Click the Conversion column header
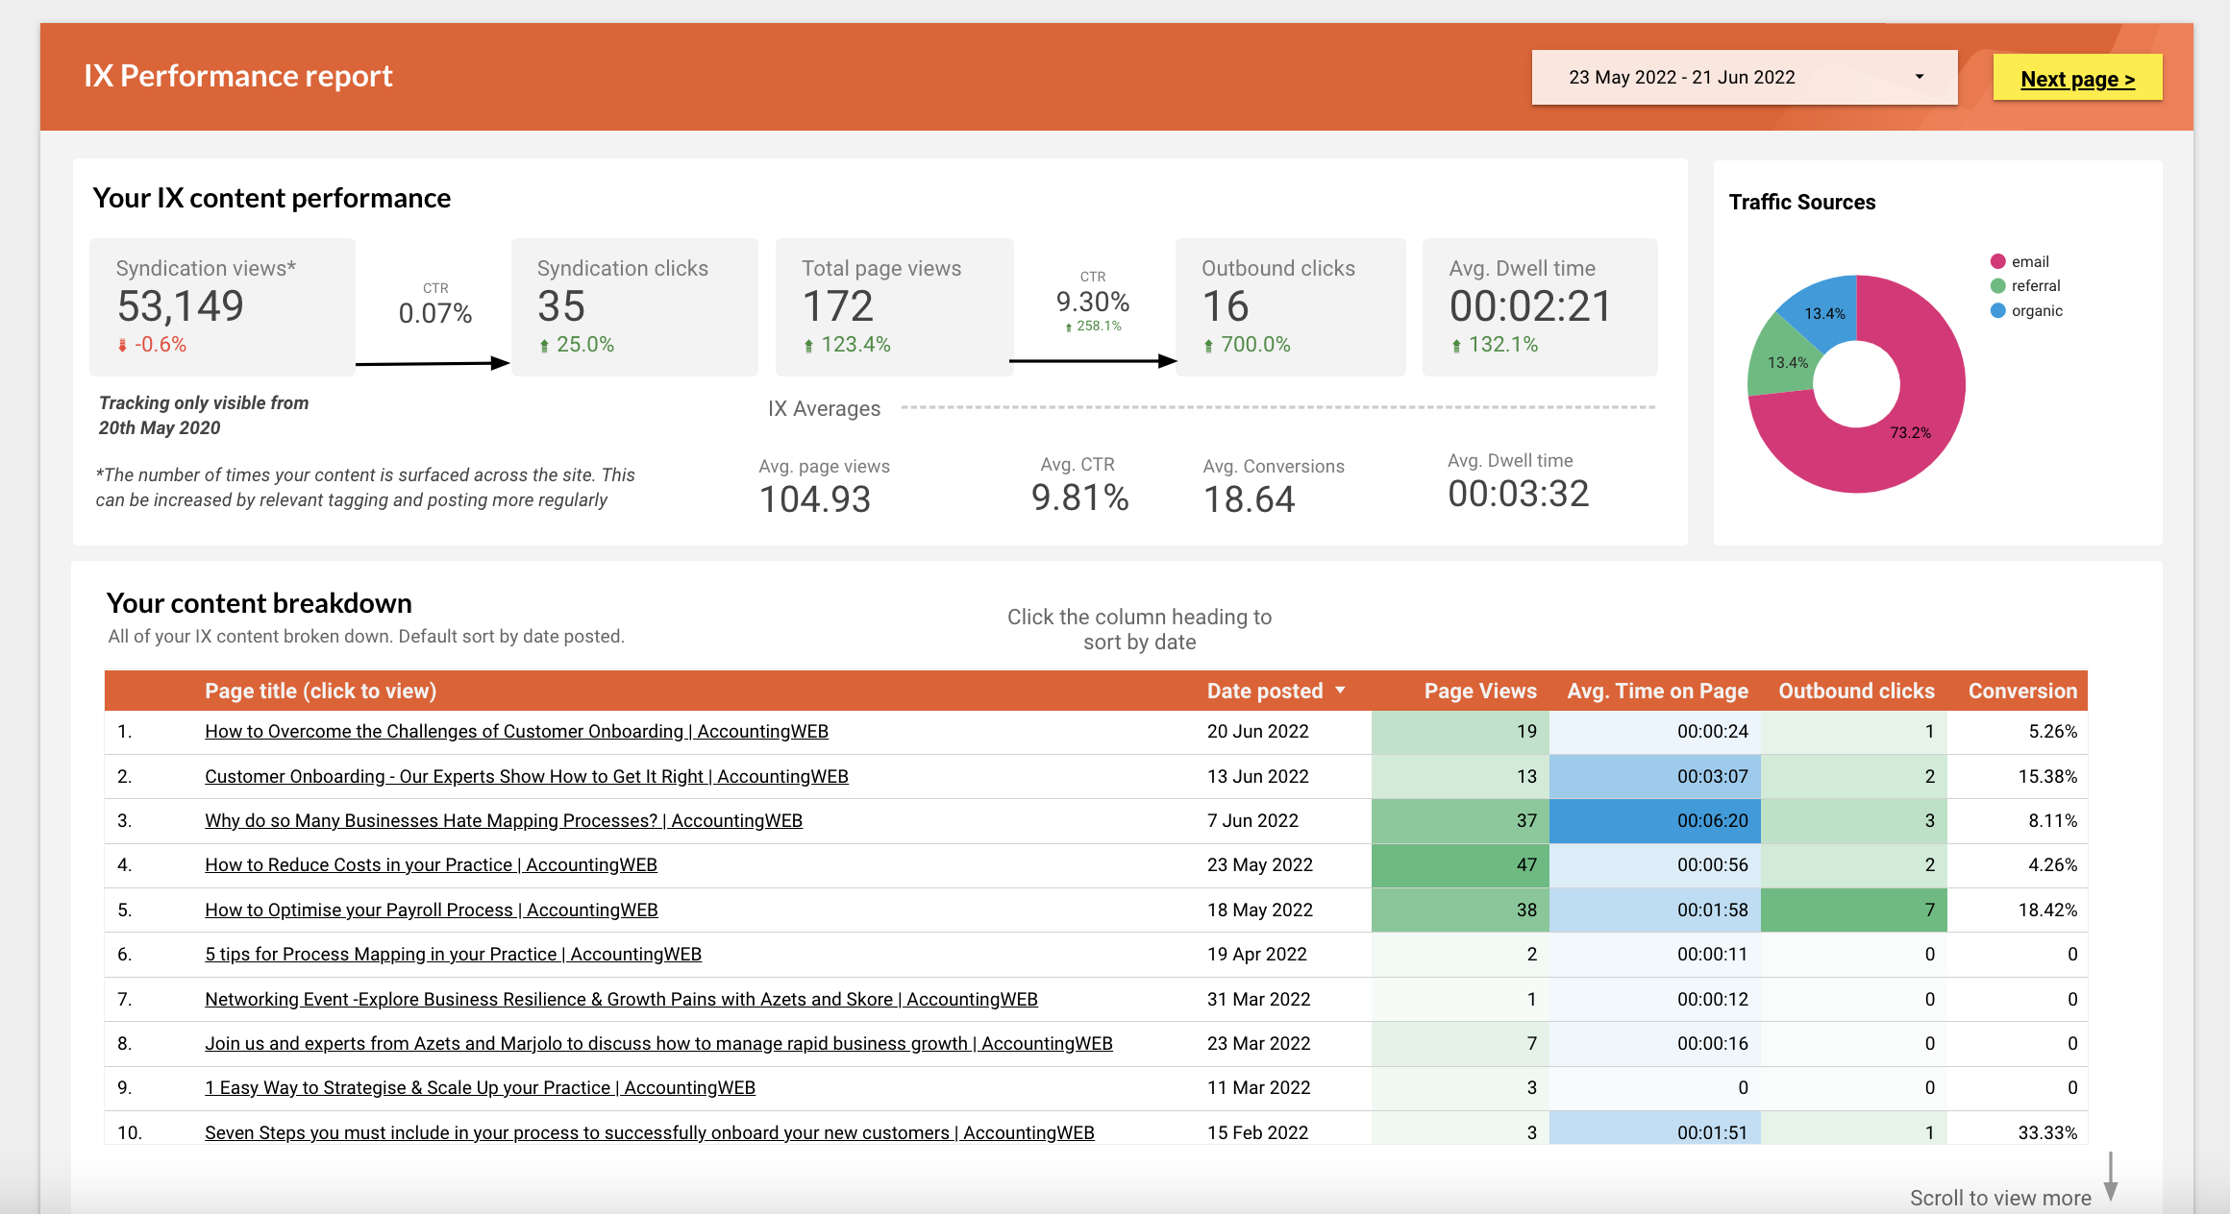2230x1214 pixels. (2021, 691)
